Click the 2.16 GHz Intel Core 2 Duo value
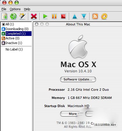The image size is (122, 131). pos(88,90)
